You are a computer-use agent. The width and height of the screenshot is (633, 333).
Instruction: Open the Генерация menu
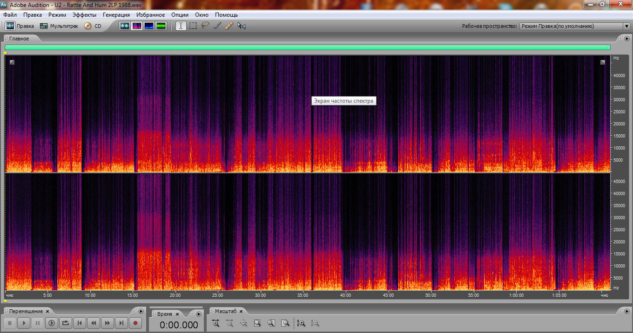[116, 15]
